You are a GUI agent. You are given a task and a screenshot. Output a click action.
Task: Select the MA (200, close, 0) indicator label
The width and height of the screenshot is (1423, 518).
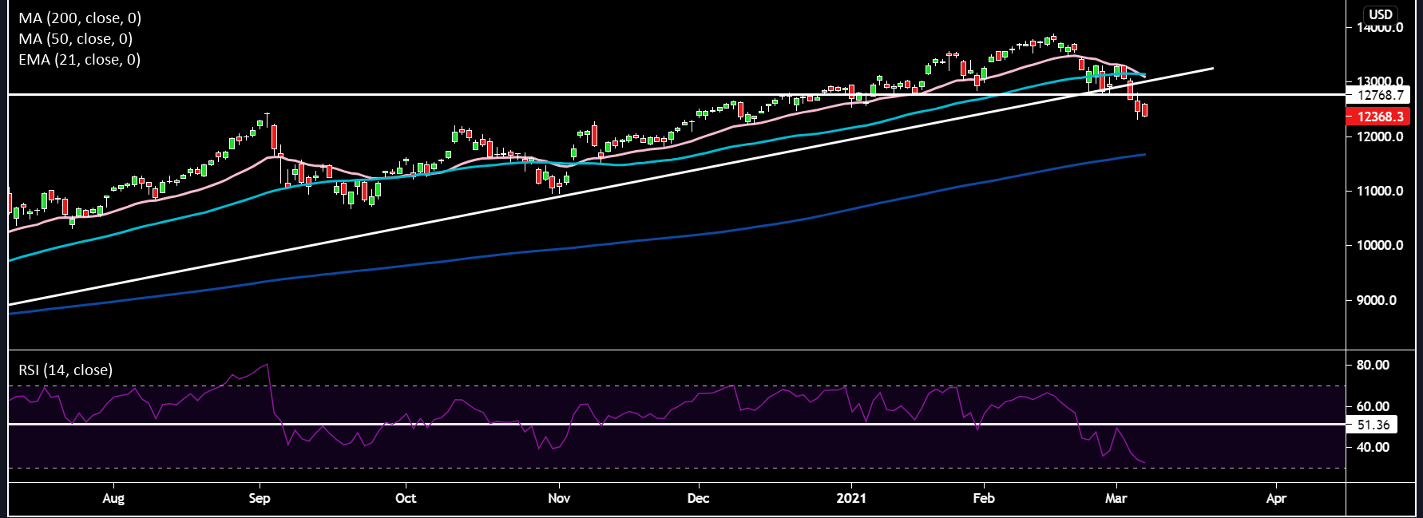tap(80, 18)
